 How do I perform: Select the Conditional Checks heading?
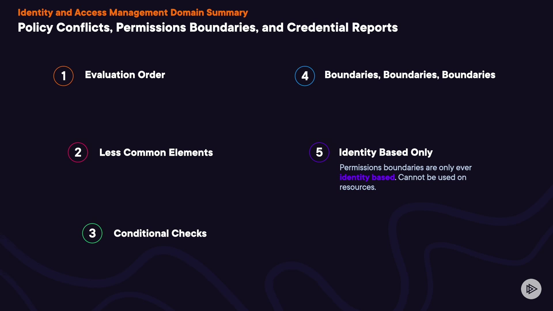(160, 234)
